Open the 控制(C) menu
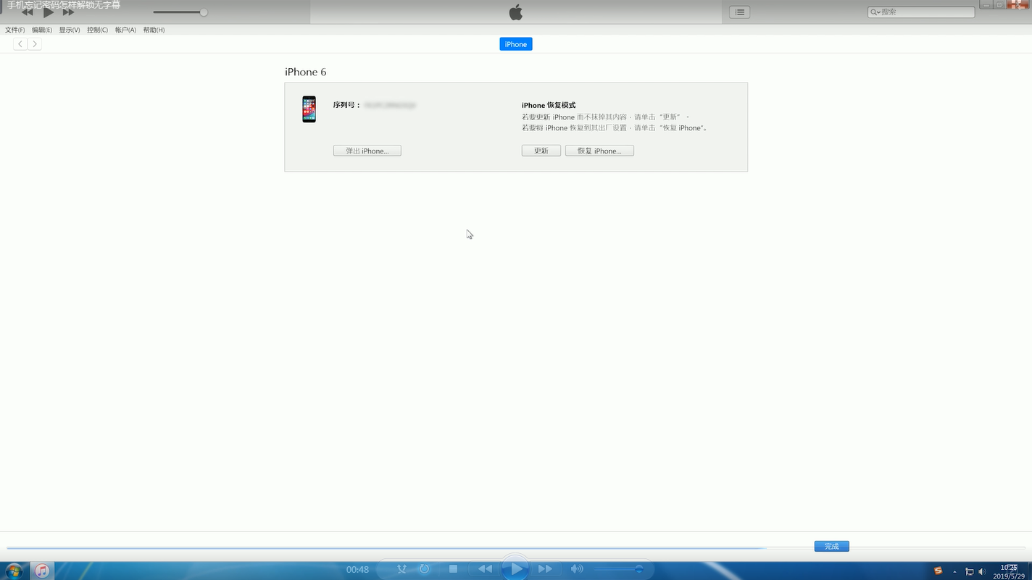The image size is (1032, 580). (x=97, y=30)
